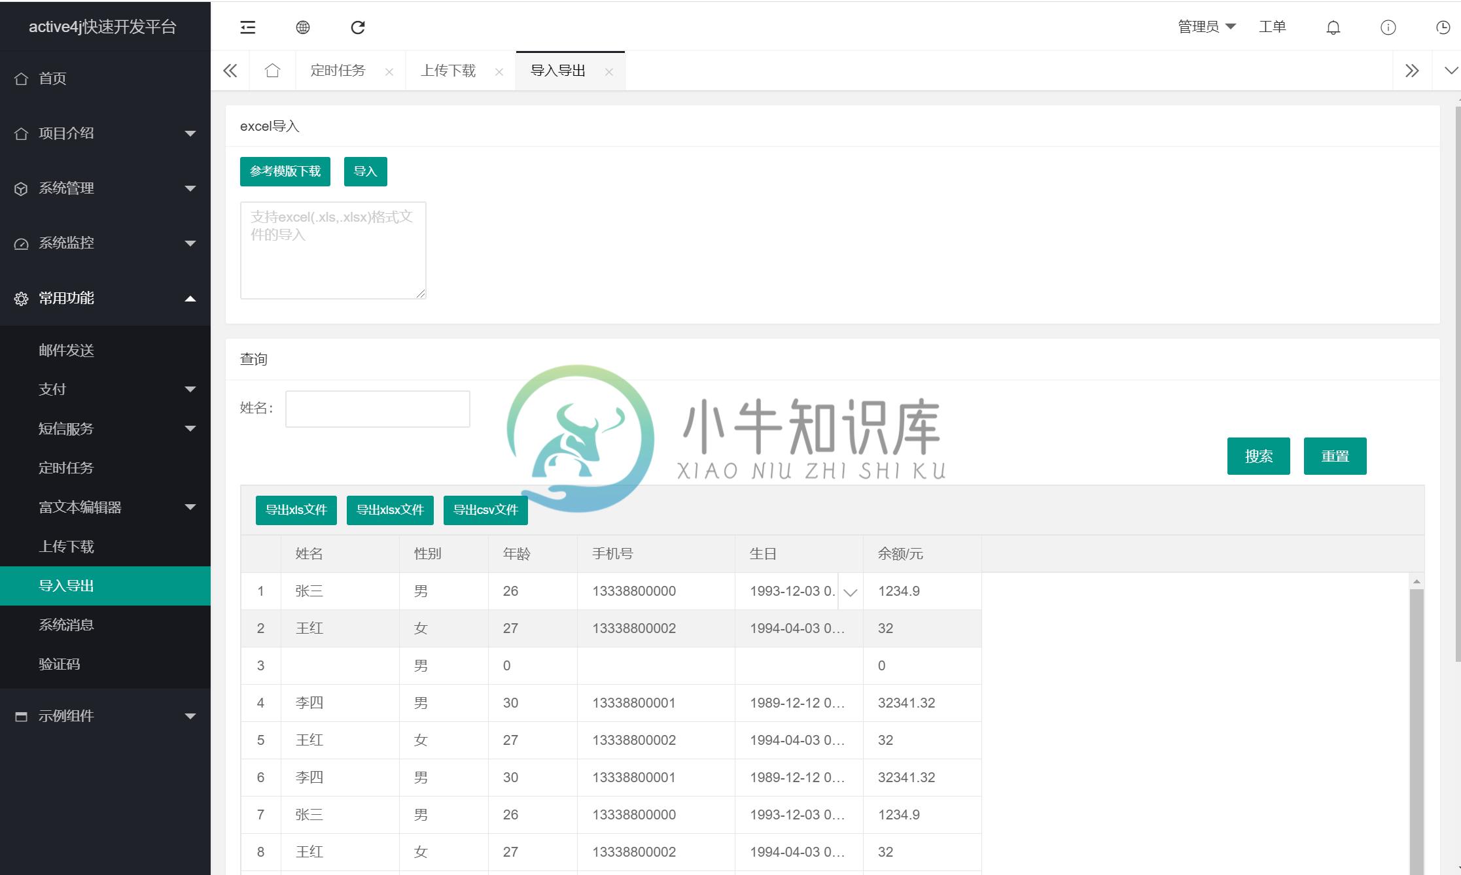Image resolution: width=1461 pixels, height=875 pixels.
Task: Close the 上传下载 tab
Action: (x=499, y=72)
